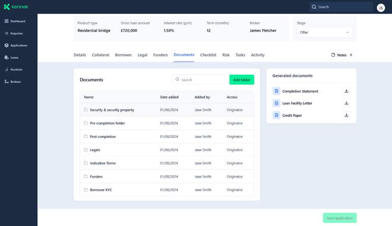Screen dimensions: 392x226
Task: Open the Brokers sidebar section
Action: tap(15, 82)
